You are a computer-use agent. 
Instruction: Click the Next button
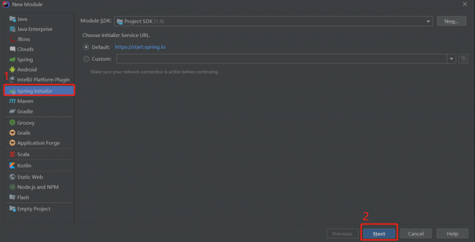(379, 234)
